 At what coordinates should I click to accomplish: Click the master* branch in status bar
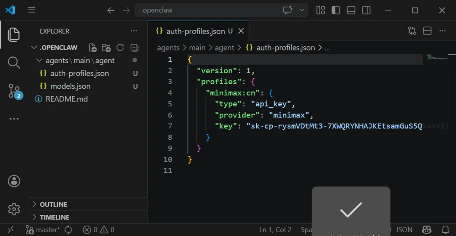pos(43,230)
